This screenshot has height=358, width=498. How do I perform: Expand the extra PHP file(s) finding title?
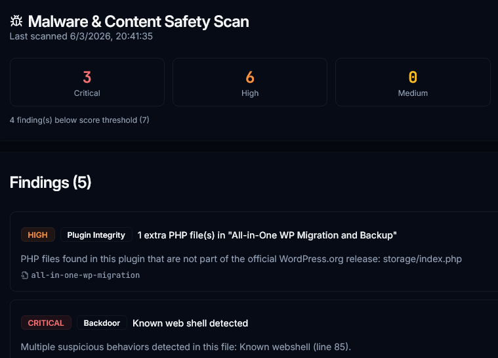(x=267, y=235)
